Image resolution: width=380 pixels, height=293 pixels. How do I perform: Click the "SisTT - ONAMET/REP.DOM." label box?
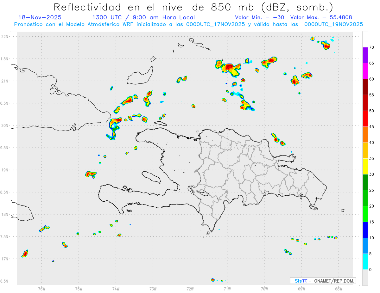[x=323, y=281]
